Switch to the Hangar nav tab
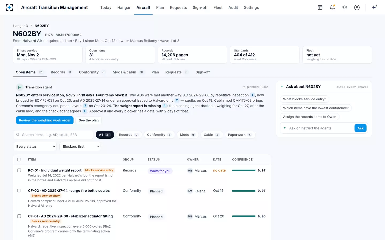The height and width of the screenshot is (240, 385). (124, 7)
